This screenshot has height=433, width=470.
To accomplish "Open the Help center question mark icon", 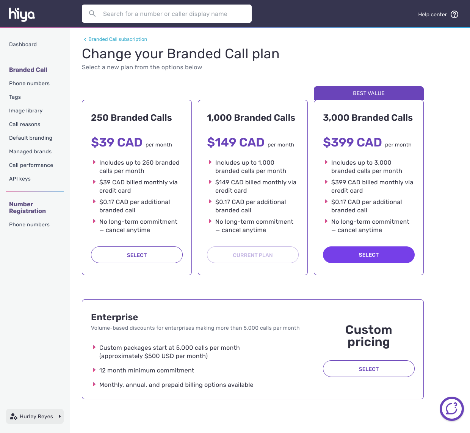I will pyautogui.click(x=454, y=14).
